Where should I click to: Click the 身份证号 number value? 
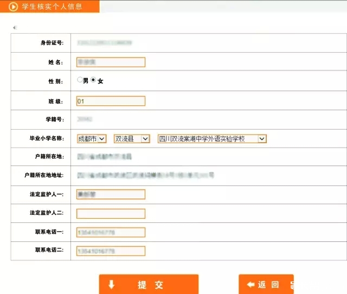[105, 42]
